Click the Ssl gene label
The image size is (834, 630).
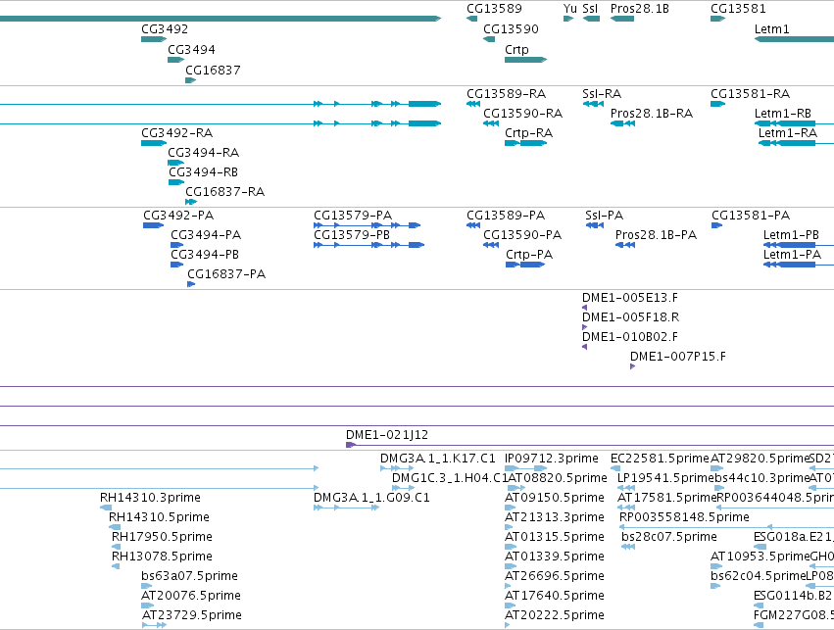point(590,9)
